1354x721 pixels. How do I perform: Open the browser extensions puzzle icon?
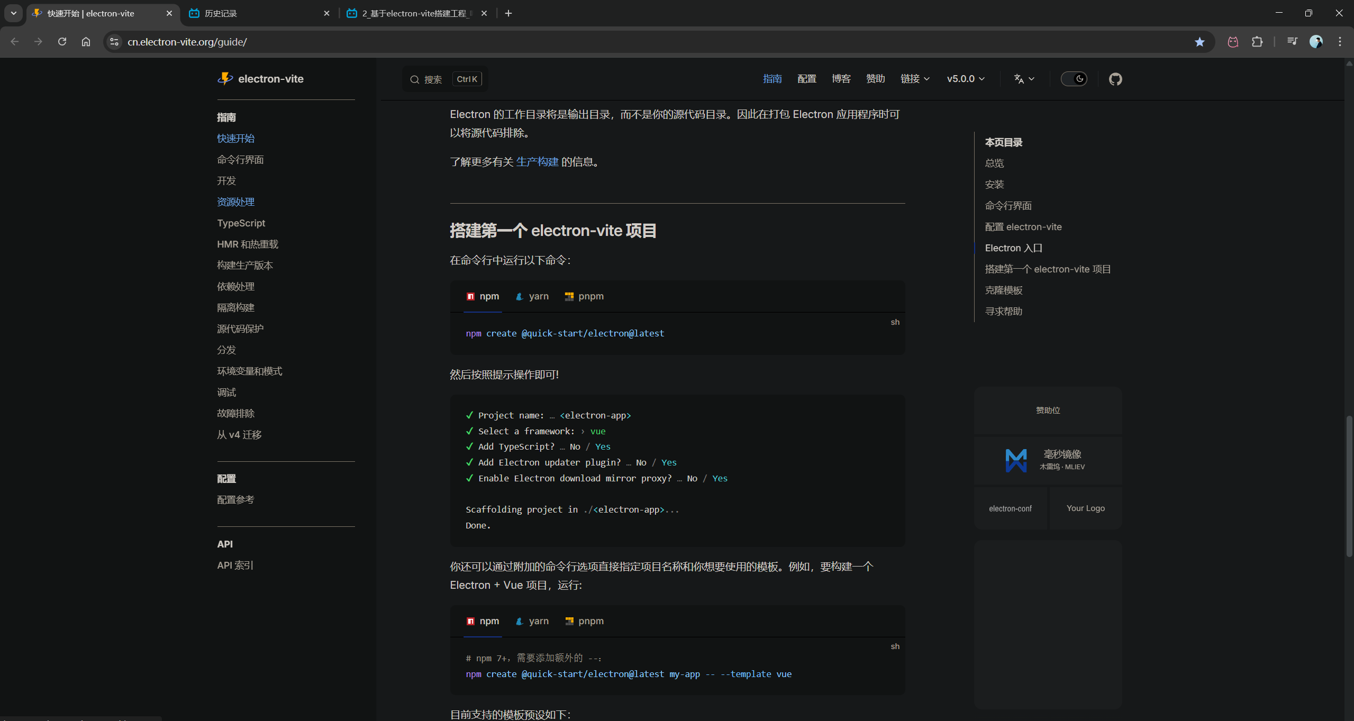pyautogui.click(x=1257, y=42)
